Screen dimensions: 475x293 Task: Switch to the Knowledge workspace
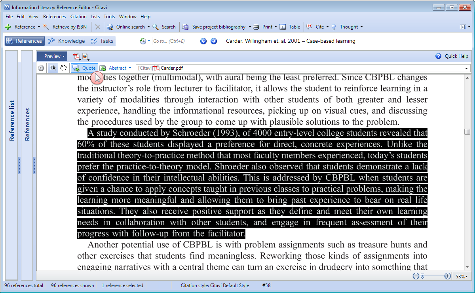point(66,41)
